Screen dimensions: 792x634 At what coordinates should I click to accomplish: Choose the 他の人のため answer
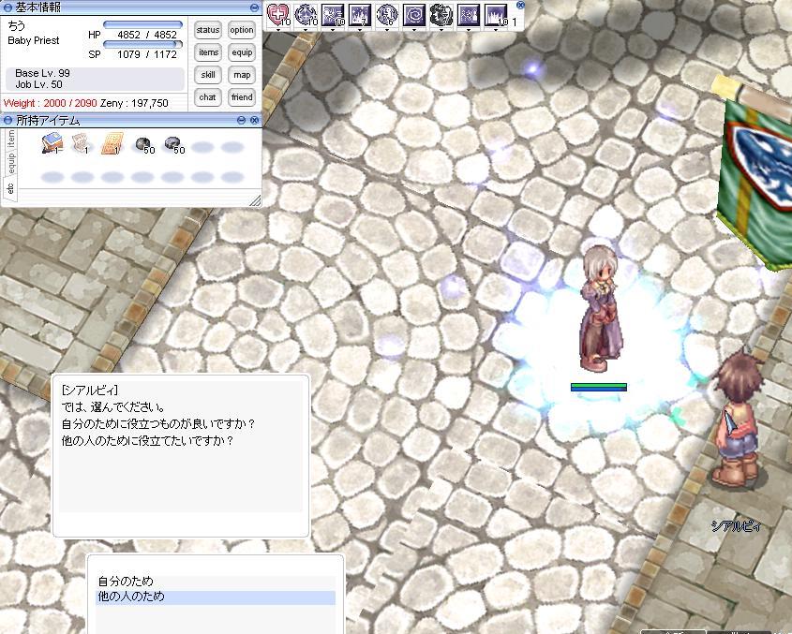pos(216,597)
